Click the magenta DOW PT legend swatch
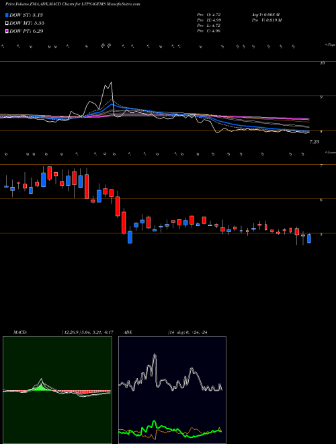Screen dimensions: 336x444 7,32
